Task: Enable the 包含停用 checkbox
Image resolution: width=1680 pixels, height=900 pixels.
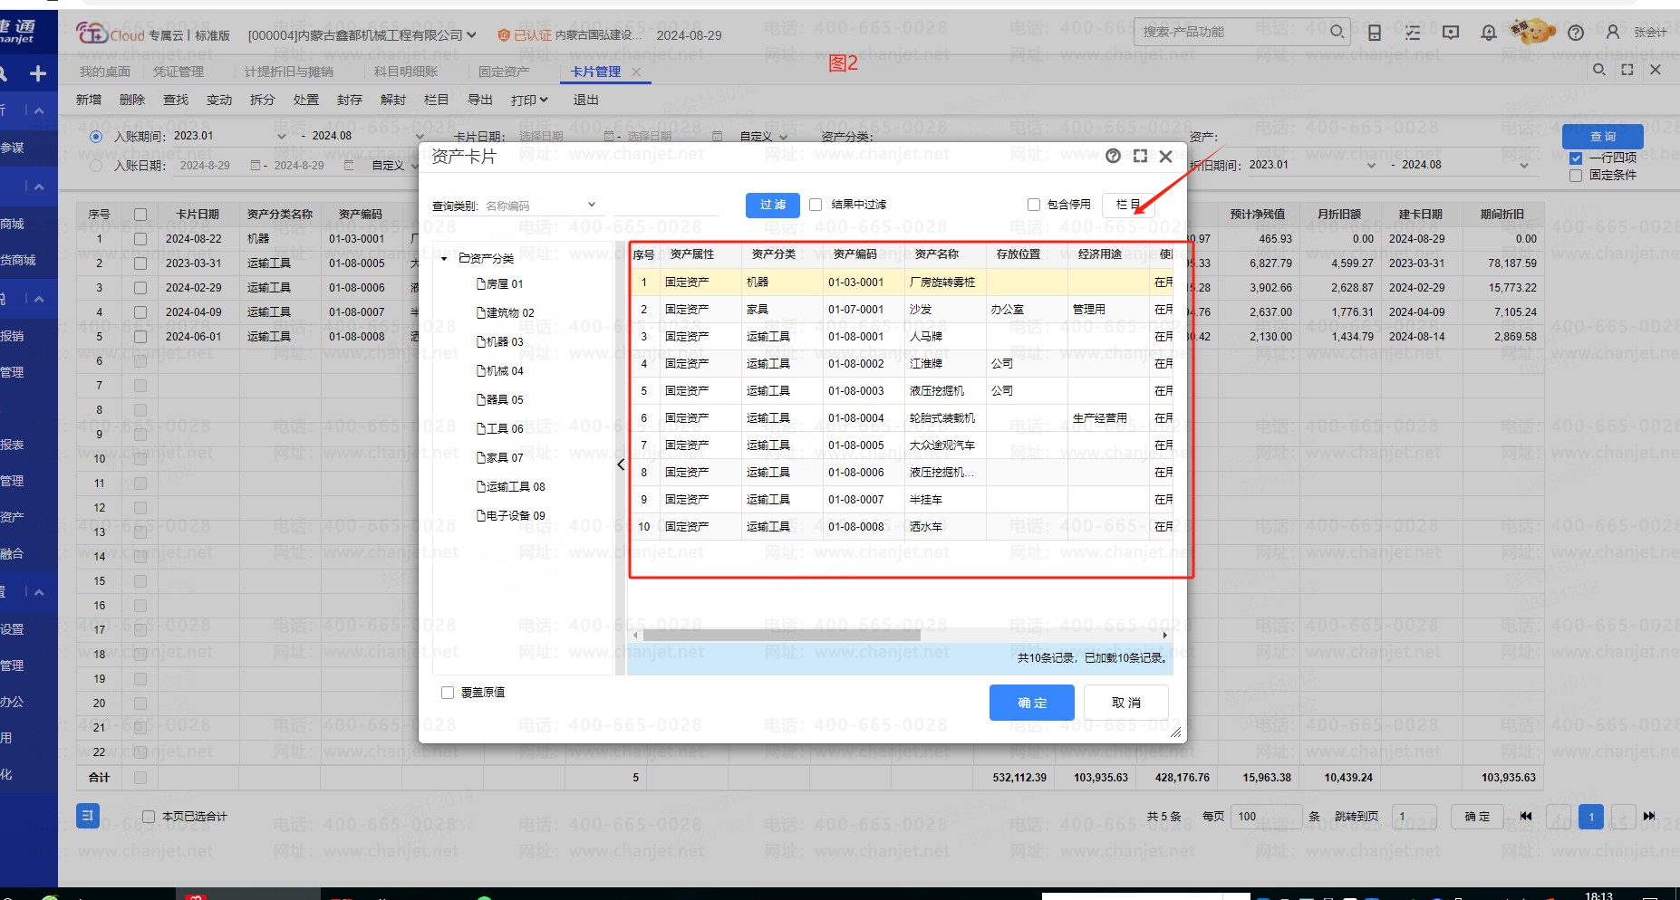Action: (1033, 205)
